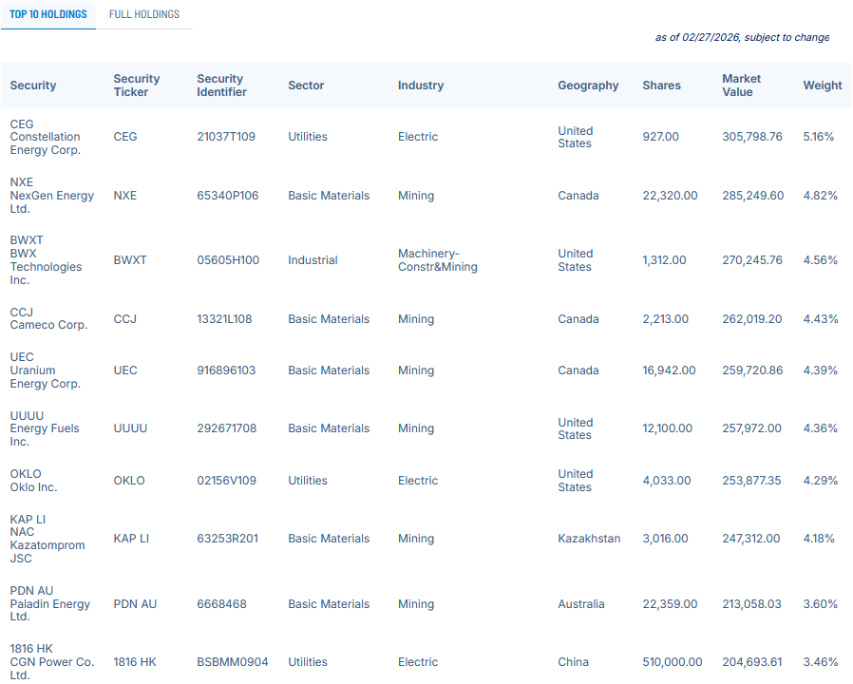Select the Energy Fuels Inc. security name
This screenshot has height=684, width=853.
45,435
